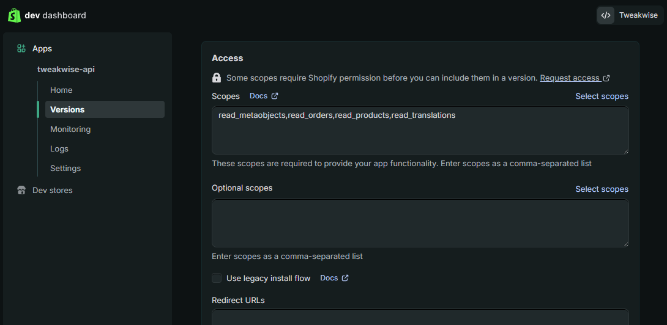The height and width of the screenshot is (325, 667).
Task: Select the Versions sidebar item
Action: (105, 109)
